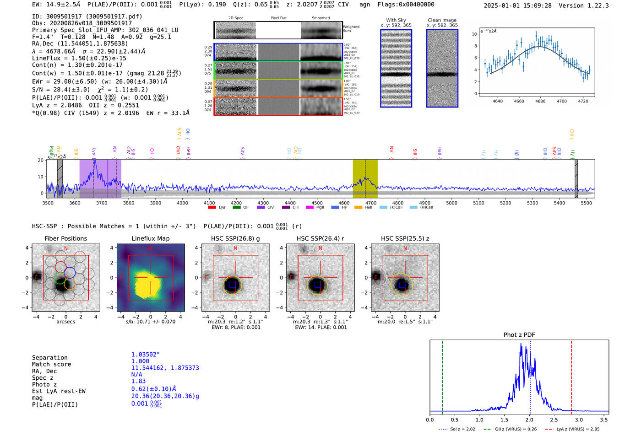Click the red fiber circle in Fiber Positions
Screen dimensions: 641x436
tap(60, 267)
